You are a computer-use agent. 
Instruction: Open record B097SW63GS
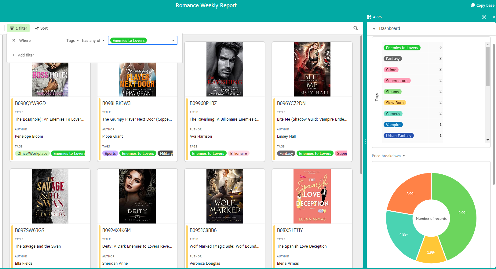(30, 230)
